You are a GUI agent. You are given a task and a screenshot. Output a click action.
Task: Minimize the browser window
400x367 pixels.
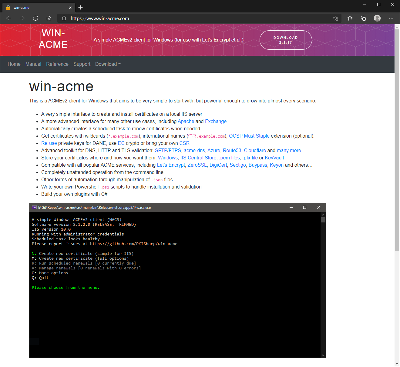pos(365,5)
